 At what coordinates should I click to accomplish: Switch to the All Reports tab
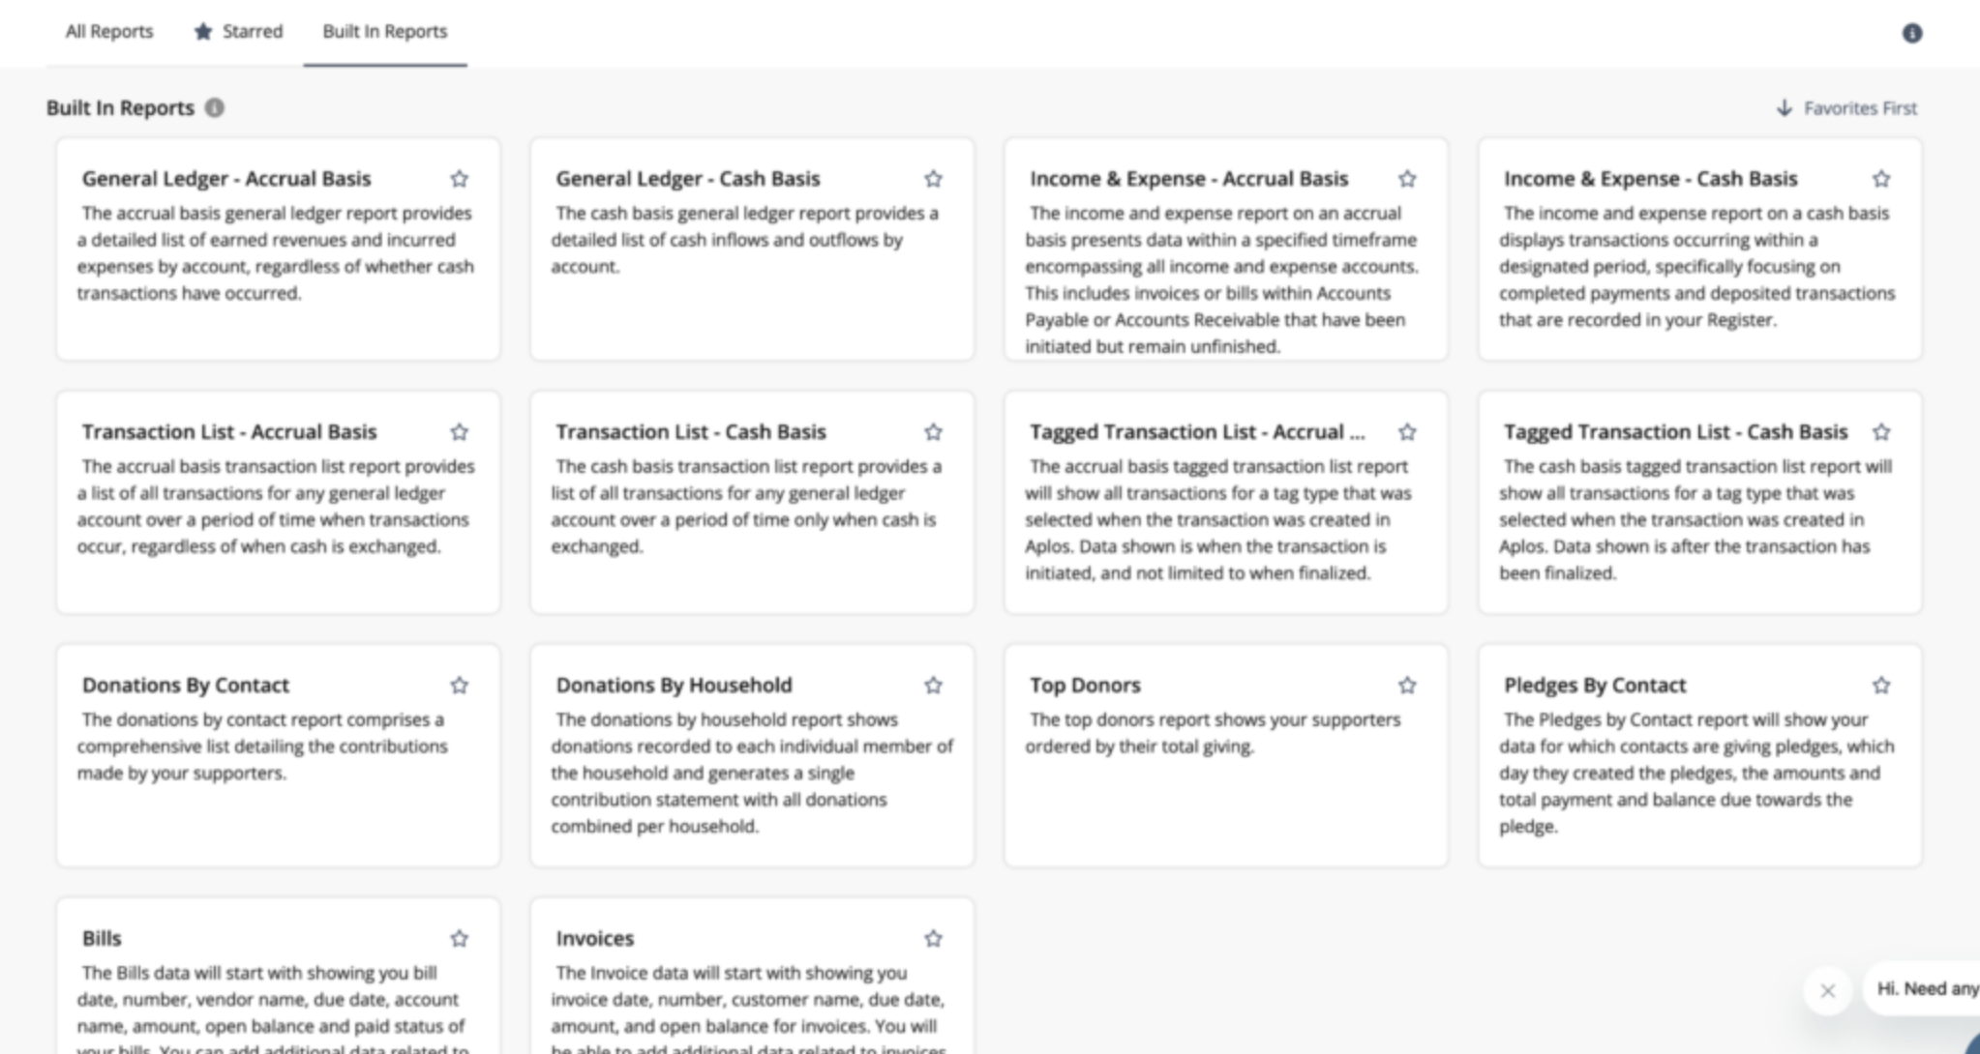pyautogui.click(x=109, y=32)
